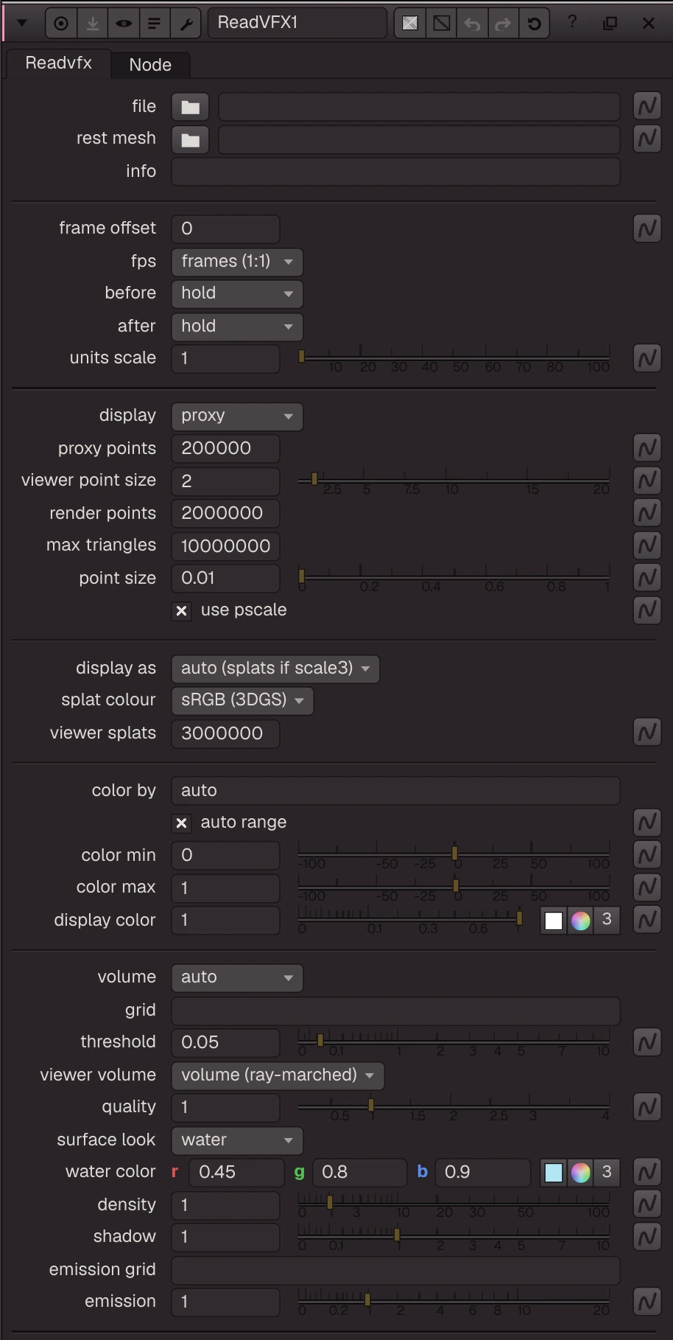673x1340 pixels.
Task: Open help with question mark button
Action: tap(572, 22)
